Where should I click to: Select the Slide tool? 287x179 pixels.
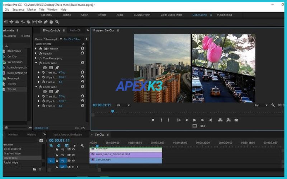click(40, 22)
